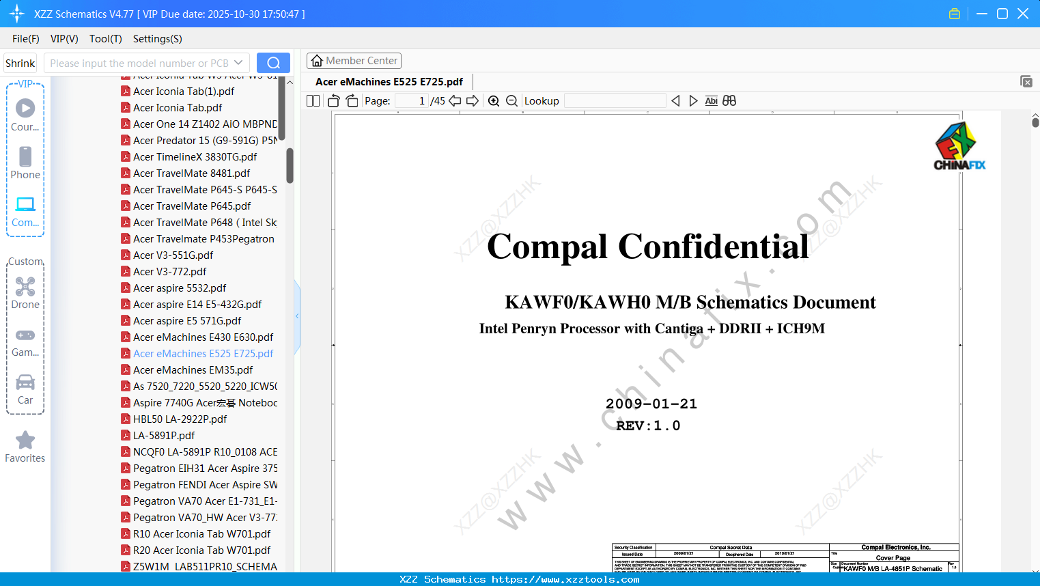Open LA-5891P.pdf file
Image resolution: width=1040 pixels, height=586 pixels.
[164, 436]
